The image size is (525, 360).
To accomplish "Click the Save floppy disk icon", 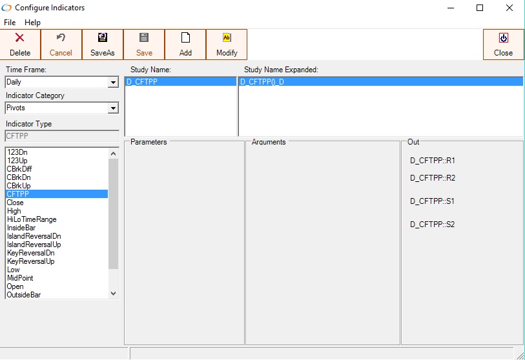I will [144, 38].
